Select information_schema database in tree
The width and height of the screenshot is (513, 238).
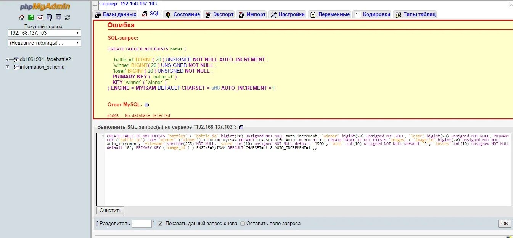click(x=42, y=67)
